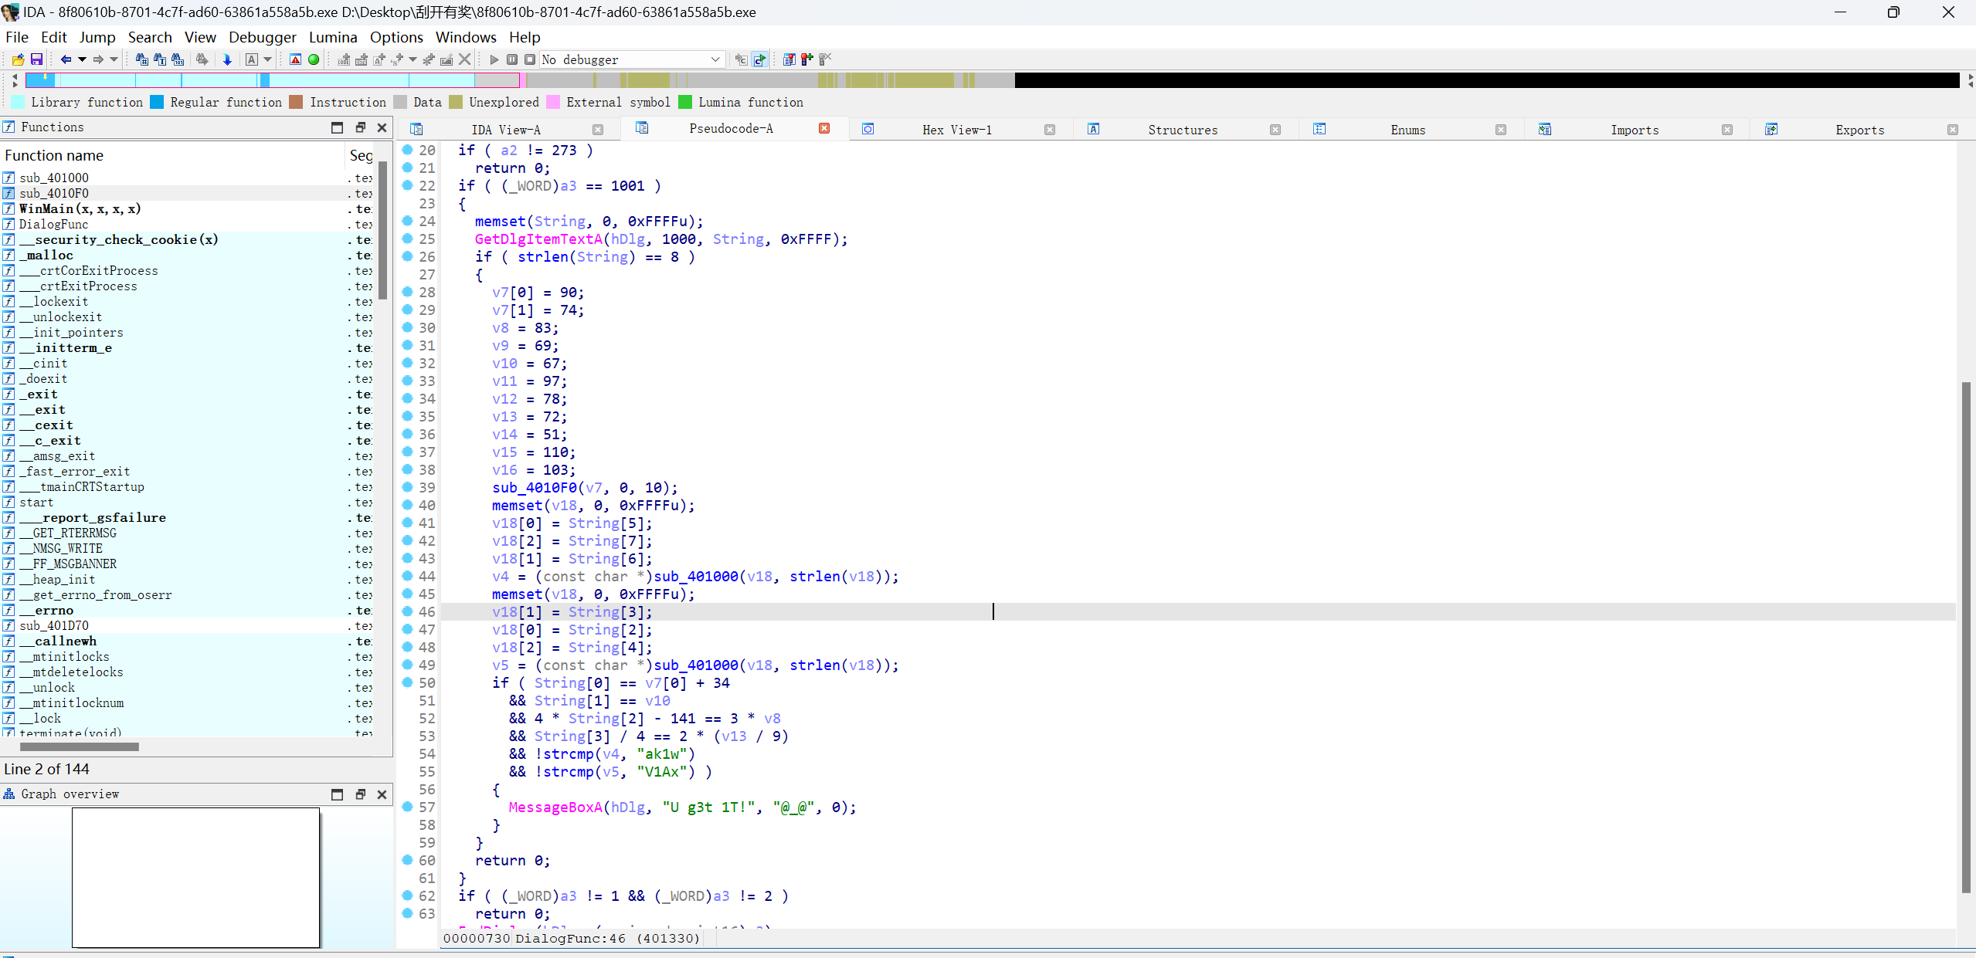This screenshot has height=958, width=1976.
Task: Open the File menu
Action: [17, 37]
